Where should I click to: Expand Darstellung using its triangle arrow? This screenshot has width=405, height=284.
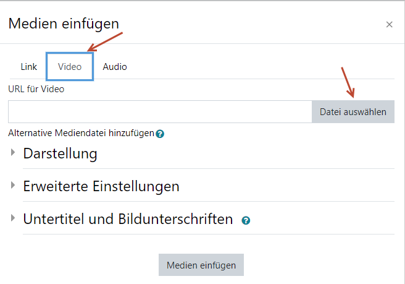tap(14, 153)
